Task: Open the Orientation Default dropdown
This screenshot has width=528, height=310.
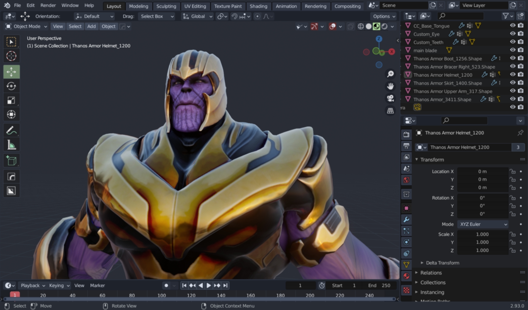Action: coord(94,16)
